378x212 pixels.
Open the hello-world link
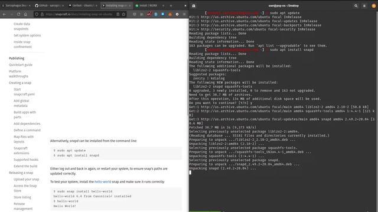pos(103,182)
